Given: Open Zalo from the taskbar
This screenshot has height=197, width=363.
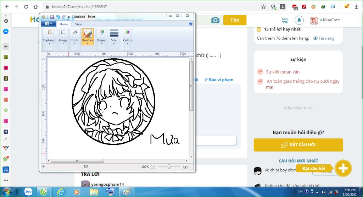Looking at the screenshot, I should pyautogui.click(x=28, y=192).
